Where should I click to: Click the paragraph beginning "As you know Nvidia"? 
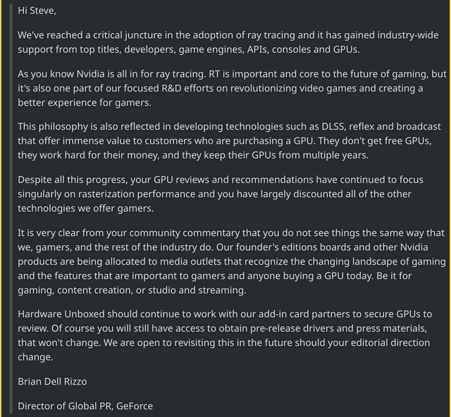(232, 88)
